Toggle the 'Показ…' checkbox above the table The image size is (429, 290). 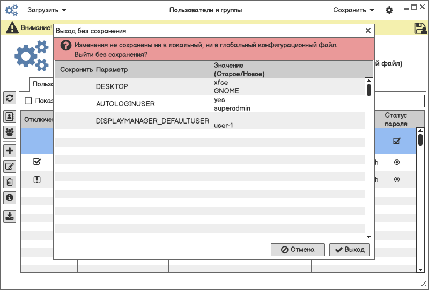(28, 100)
